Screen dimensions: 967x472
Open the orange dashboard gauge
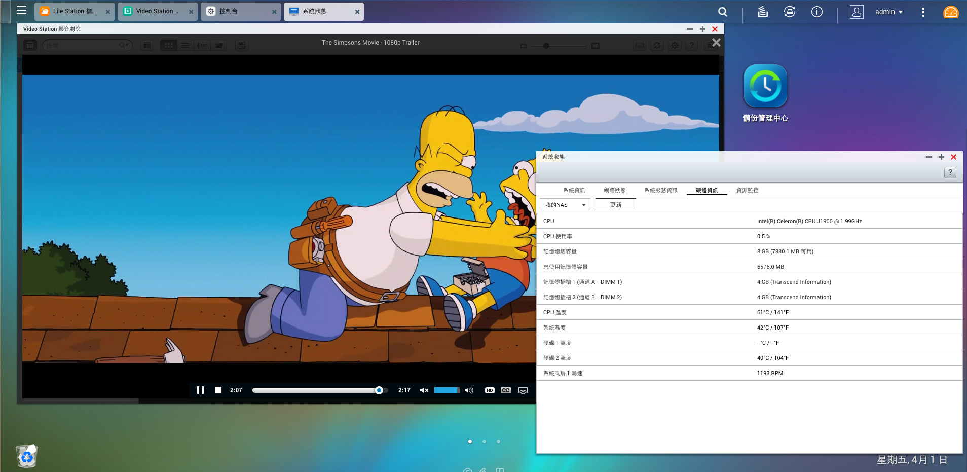(951, 12)
